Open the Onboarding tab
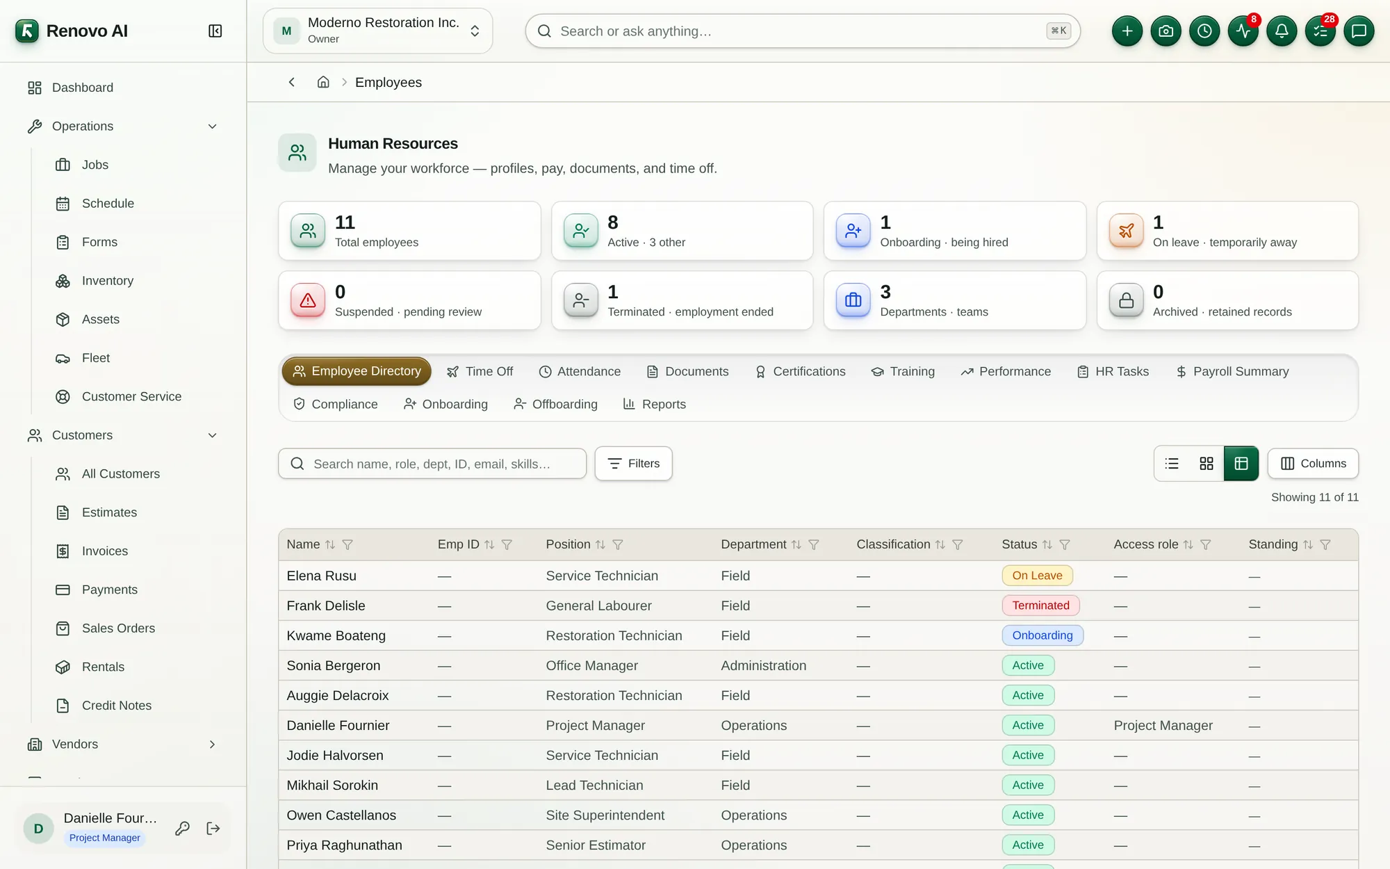The width and height of the screenshot is (1390, 869). (x=445, y=404)
